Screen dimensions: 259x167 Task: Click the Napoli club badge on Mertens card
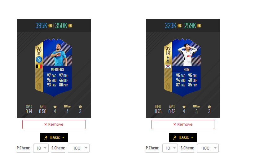click(39, 59)
